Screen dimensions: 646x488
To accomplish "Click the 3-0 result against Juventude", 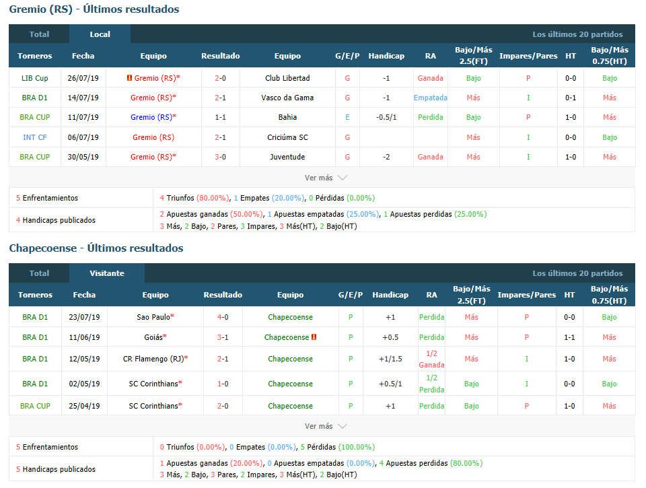I will (x=221, y=157).
